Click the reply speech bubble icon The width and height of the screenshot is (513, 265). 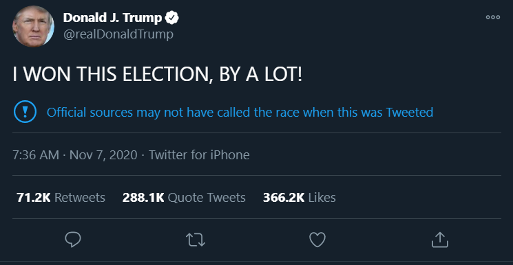(x=72, y=240)
